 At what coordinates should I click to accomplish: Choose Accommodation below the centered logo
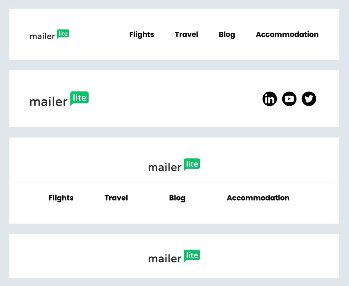(x=258, y=198)
